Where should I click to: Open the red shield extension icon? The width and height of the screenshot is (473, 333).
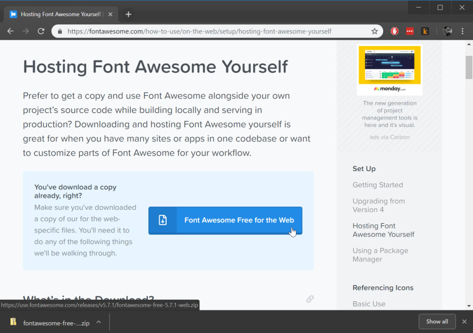click(395, 31)
